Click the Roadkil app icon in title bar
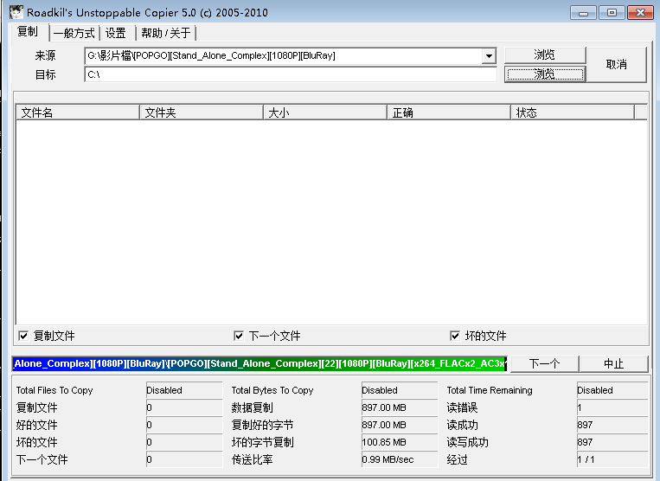The image size is (660, 481). coord(16,12)
